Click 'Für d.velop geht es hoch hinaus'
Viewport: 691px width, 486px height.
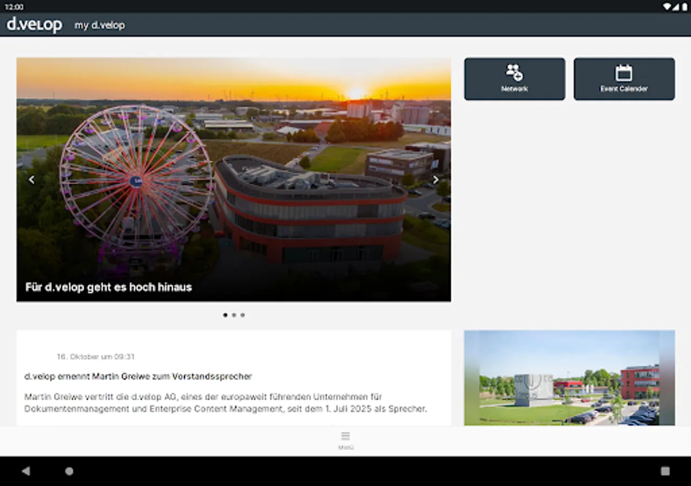tap(107, 287)
